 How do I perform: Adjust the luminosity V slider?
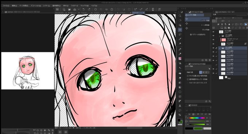pyautogui.click(x=197, y=125)
